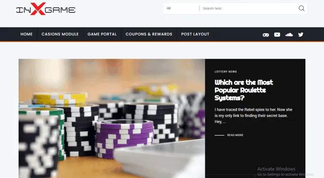Select the Game Portal menu item
The width and height of the screenshot is (324, 178).
(102, 34)
